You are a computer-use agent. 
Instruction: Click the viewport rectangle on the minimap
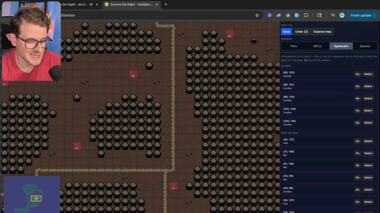click(x=36, y=198)
